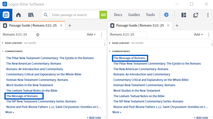Image resolution: width=213 pixels, height=119 pixels.
Task: Go to the Home page icon
Action: pyautogui.click(x=18, y=15)
